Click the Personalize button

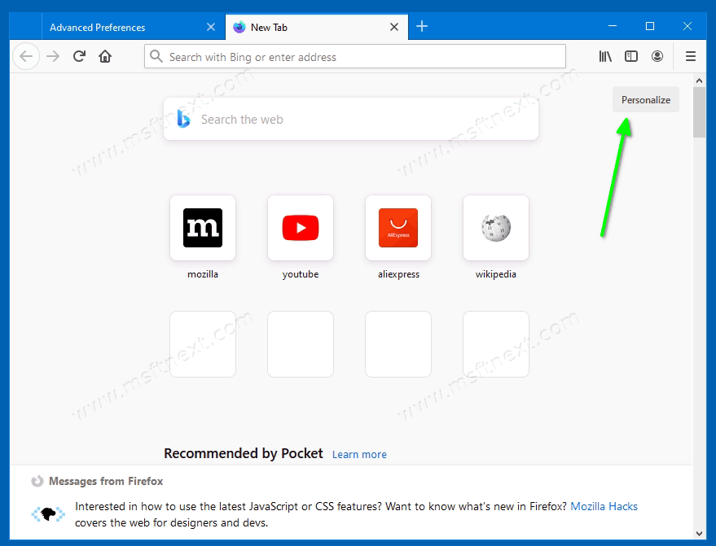pos(646,99)
